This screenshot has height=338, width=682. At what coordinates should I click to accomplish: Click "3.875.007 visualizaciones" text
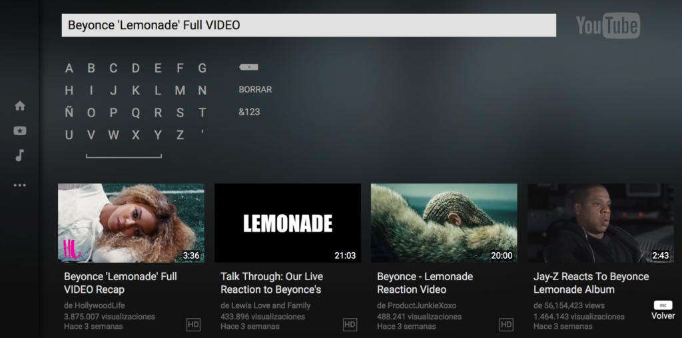tap(110, 316)
